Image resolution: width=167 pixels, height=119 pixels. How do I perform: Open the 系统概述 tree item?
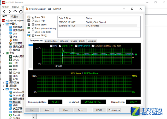click(16, 27)
